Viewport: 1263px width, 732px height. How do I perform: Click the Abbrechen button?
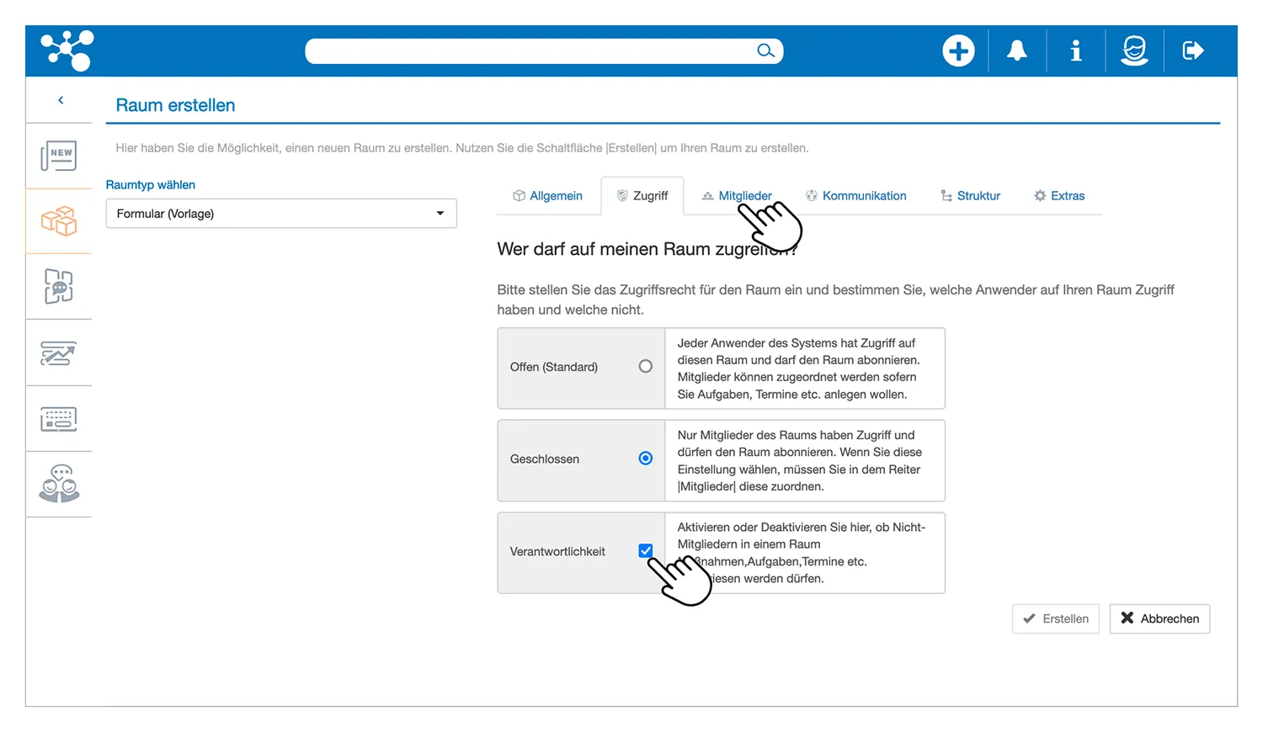coord(1159,618)
